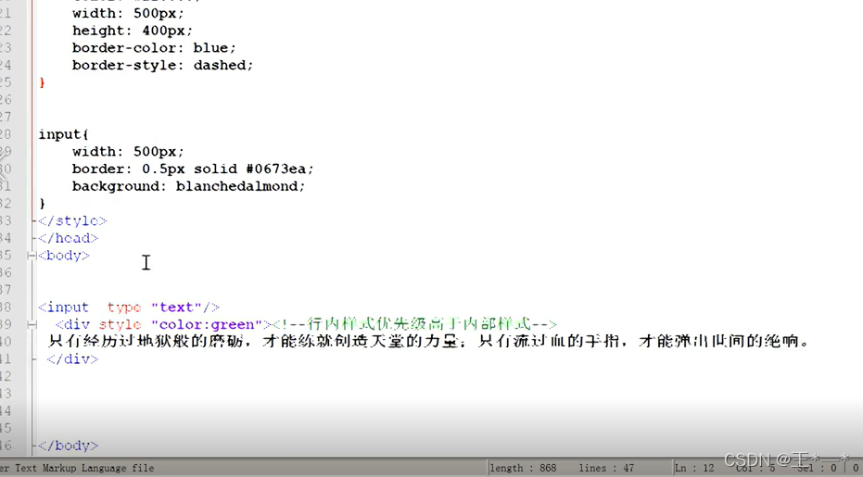Click the closing </head> tag

[x=68, y=238]
